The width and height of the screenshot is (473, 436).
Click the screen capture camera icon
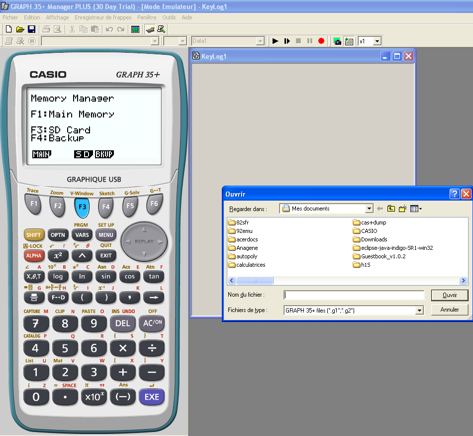[x=337, y=41]
